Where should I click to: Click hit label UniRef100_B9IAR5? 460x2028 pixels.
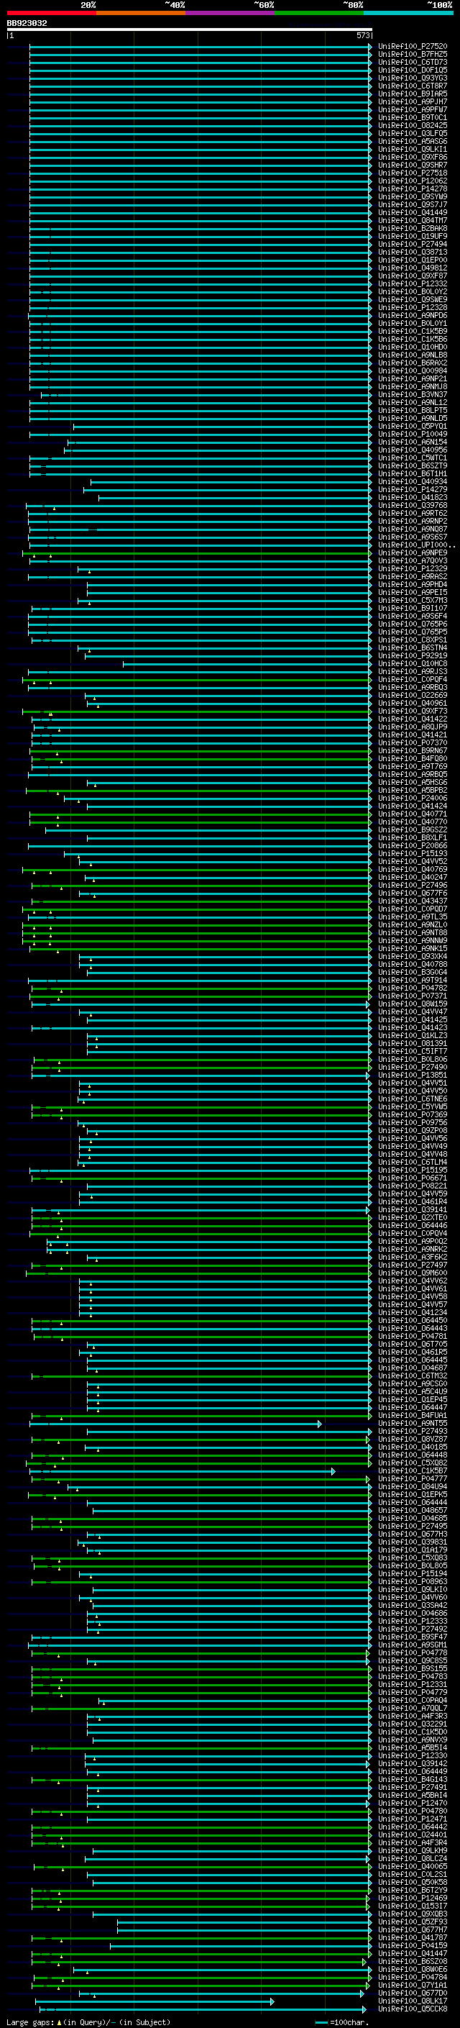pyautogui.click(x=413, y=94)
